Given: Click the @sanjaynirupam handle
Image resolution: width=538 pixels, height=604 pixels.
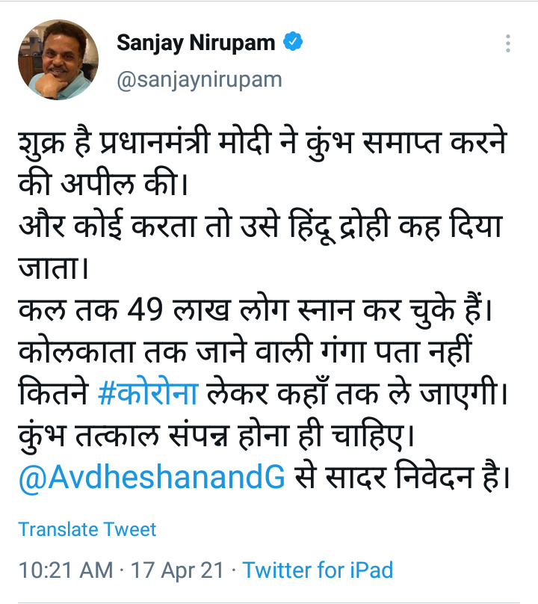Looking at the screenshot, I should point(199,79).
